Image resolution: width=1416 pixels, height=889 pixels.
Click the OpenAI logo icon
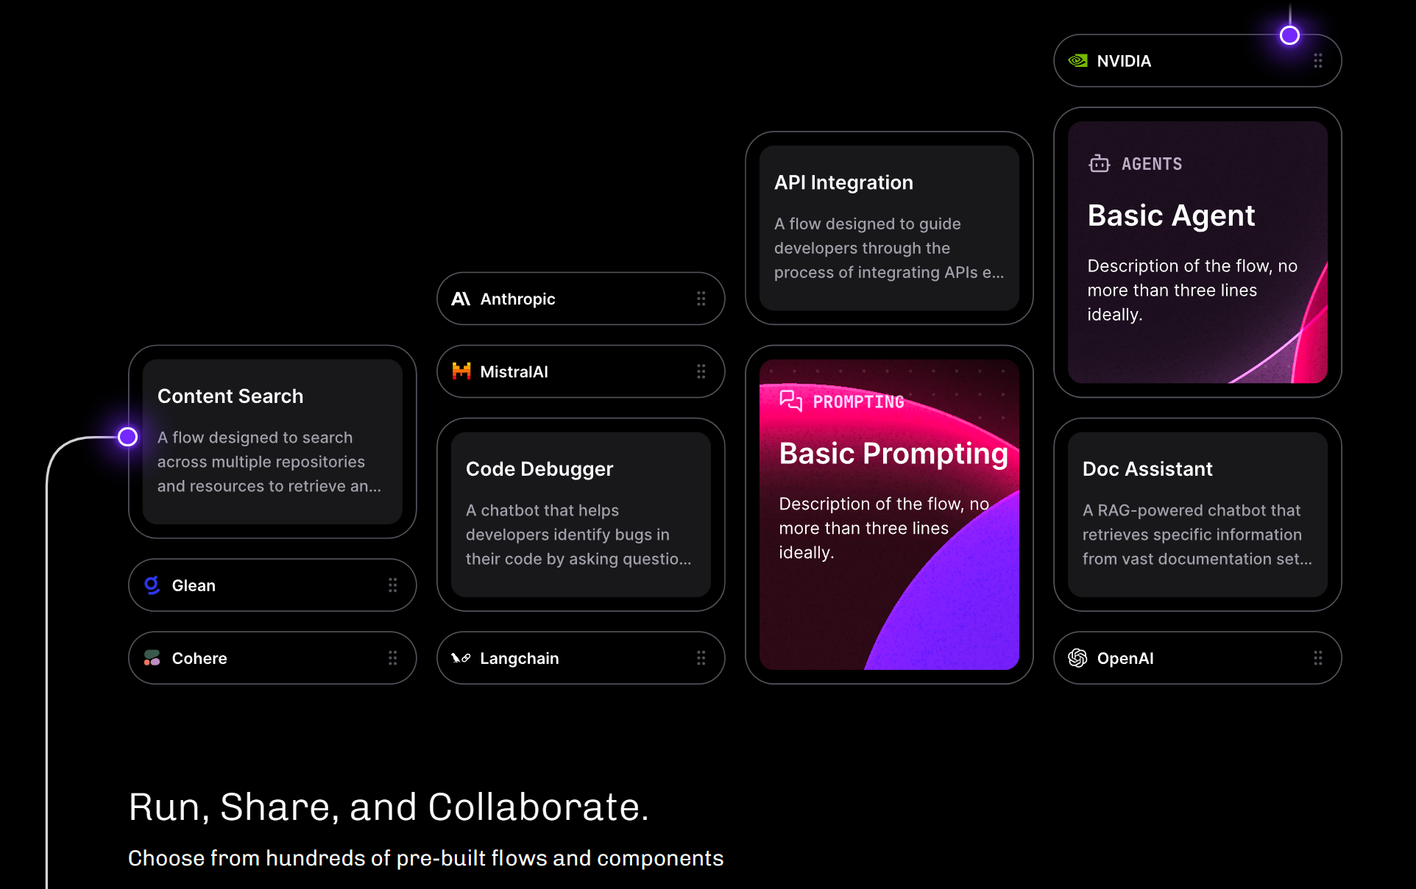[x=1078, y=658]
